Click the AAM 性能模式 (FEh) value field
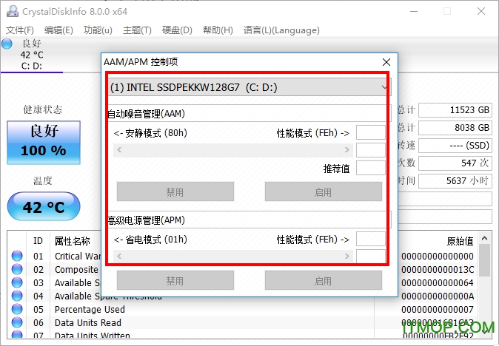Screen dimensions: 499x346 point(371,132)
